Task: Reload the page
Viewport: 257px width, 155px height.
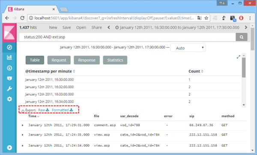Action: pos(22,18)
